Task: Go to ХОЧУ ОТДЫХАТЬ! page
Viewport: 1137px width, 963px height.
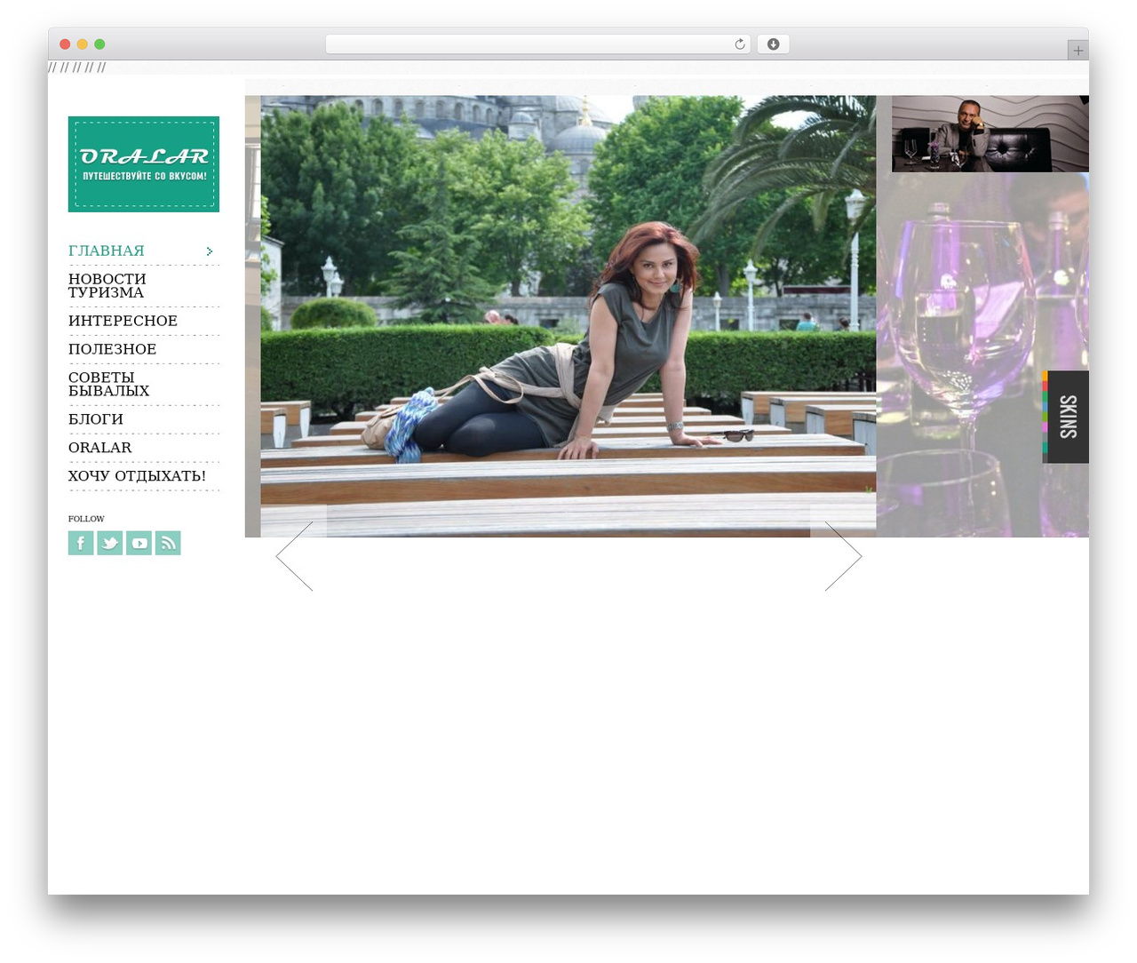Action: pyautogui.click(x=137, y=476)
